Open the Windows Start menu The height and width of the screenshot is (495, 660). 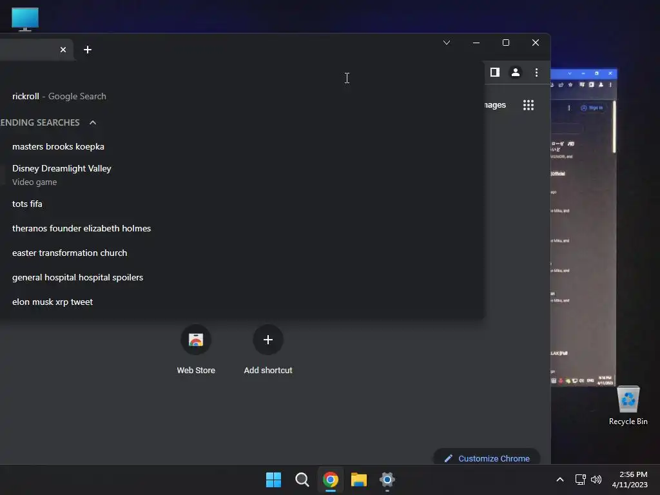coord(273,480)
